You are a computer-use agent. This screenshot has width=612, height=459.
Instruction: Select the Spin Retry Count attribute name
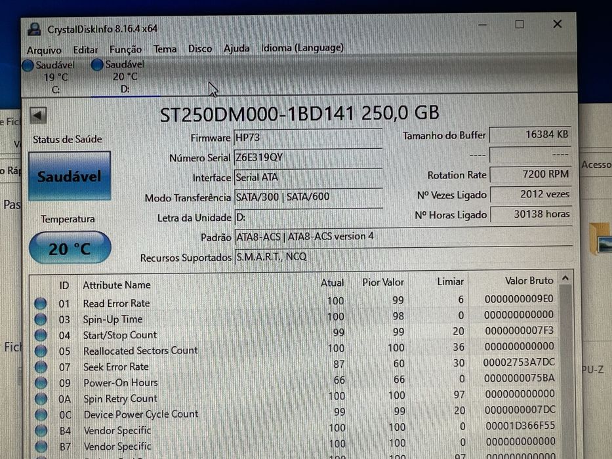[x=120, y=399]
